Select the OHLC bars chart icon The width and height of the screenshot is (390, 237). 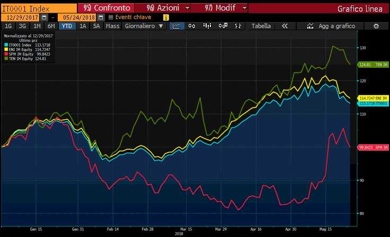click(x=238, y=26)
